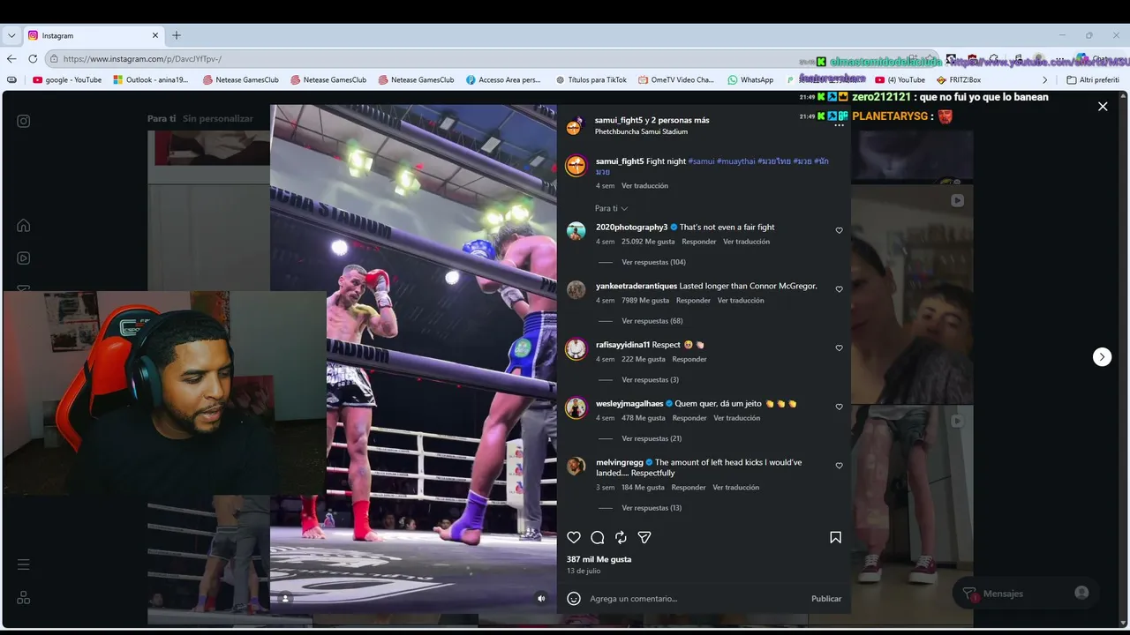Like the 2020photography3 comment
This screenshot has width=1130, height=635.
tap(840, 231)
